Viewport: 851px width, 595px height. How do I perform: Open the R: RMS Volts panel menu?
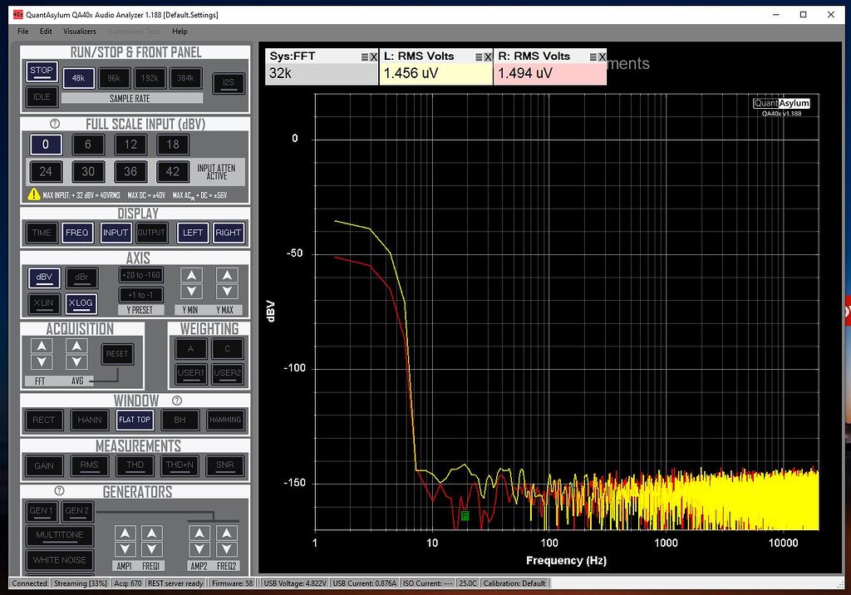point(593,57)
